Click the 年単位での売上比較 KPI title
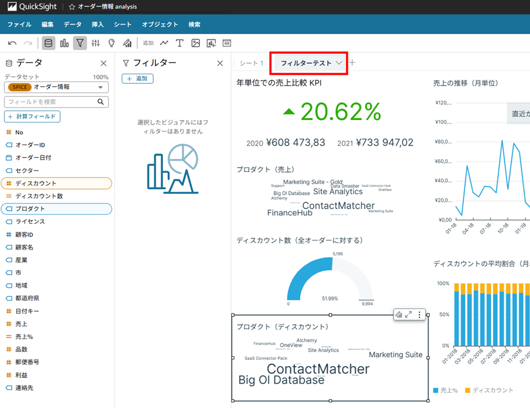 pyautogui.click(x=279, y=83)
